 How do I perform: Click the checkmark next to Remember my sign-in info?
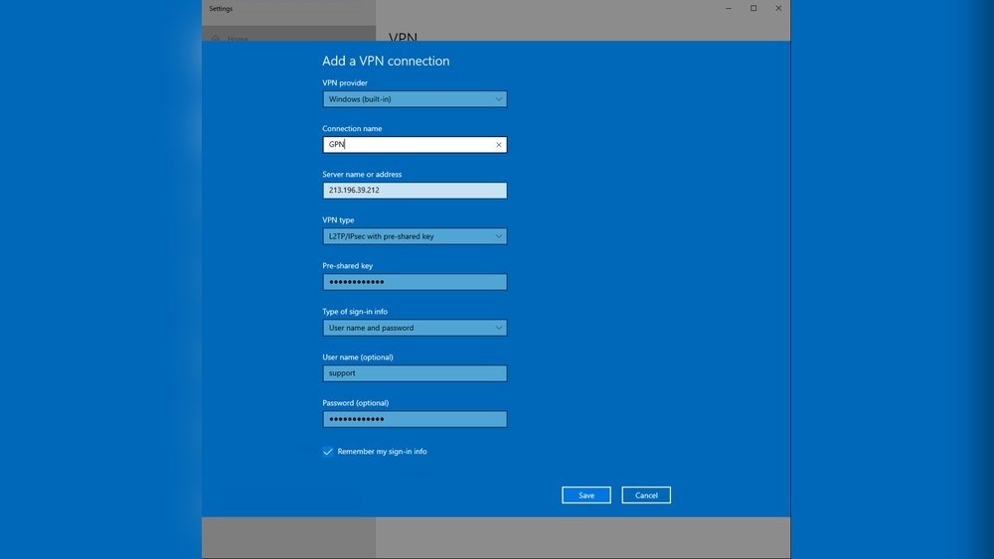tap(328, 452)
